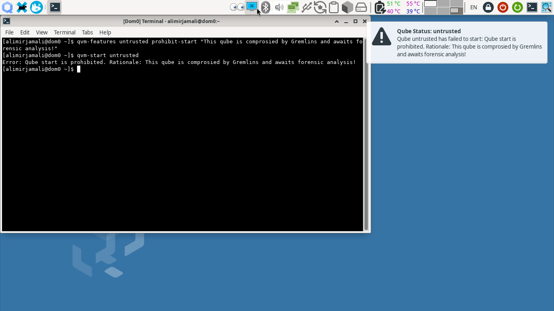The height and width of the screenshot is (311, 554).
Task: Open the Qubes clipboard tray icon
Action: click(334, 7)
